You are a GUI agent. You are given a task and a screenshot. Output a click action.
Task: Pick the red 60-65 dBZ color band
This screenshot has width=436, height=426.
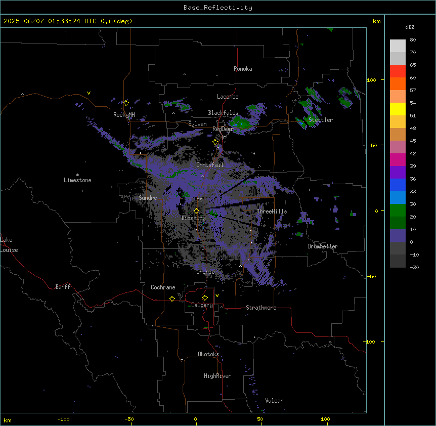[398, 71]
